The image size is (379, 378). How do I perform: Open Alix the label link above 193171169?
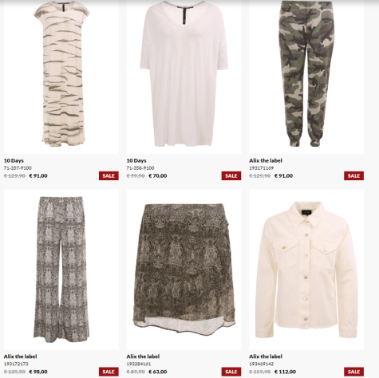coord(266,160)
